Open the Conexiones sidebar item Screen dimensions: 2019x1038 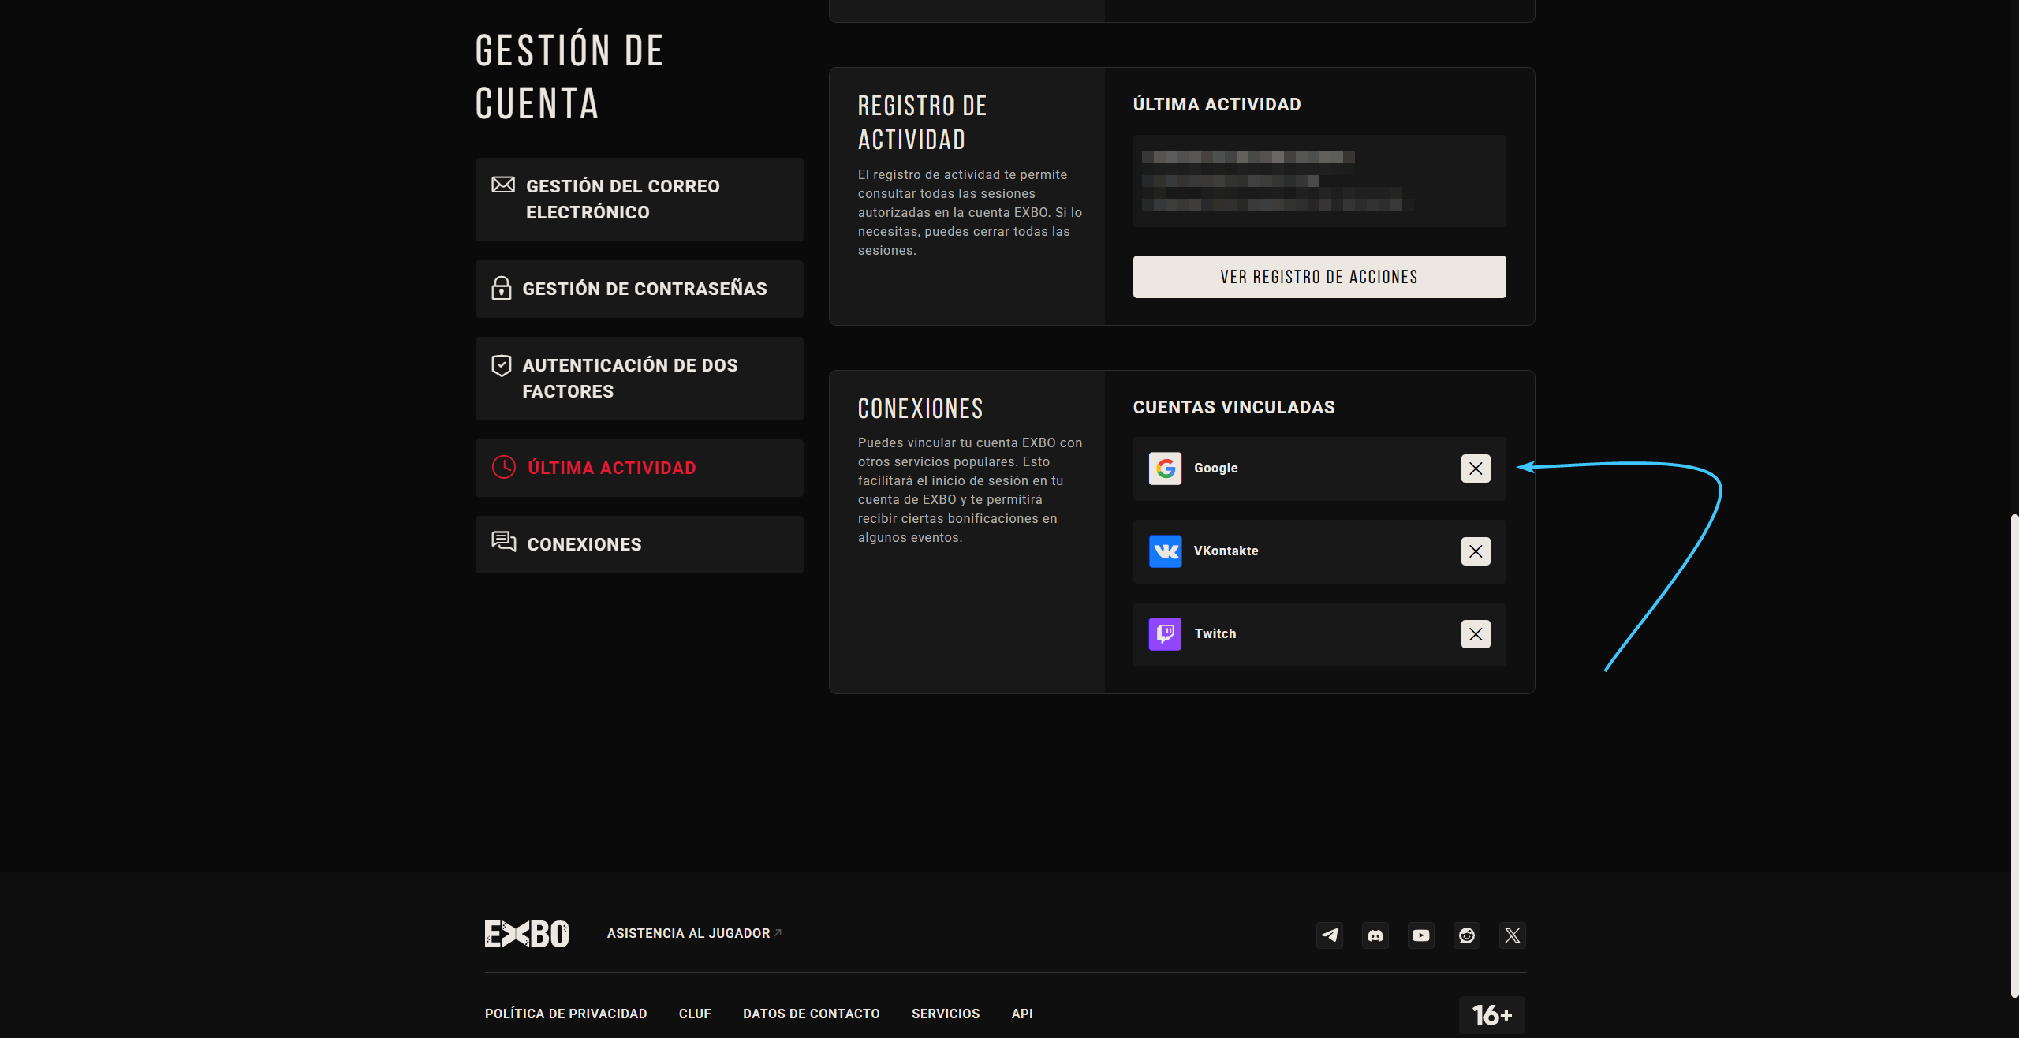click(x=639, y=544)
